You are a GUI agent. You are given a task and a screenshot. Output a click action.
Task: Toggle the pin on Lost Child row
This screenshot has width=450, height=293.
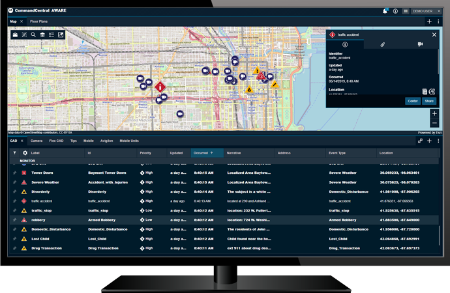[14, 239]
